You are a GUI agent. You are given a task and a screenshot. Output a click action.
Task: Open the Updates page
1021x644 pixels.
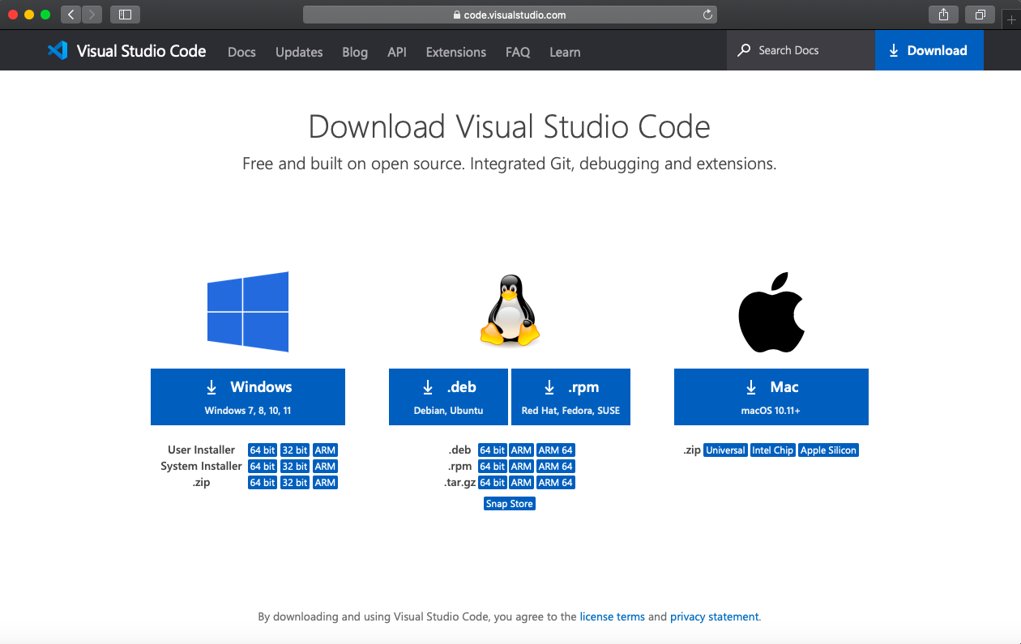(299, 52)
